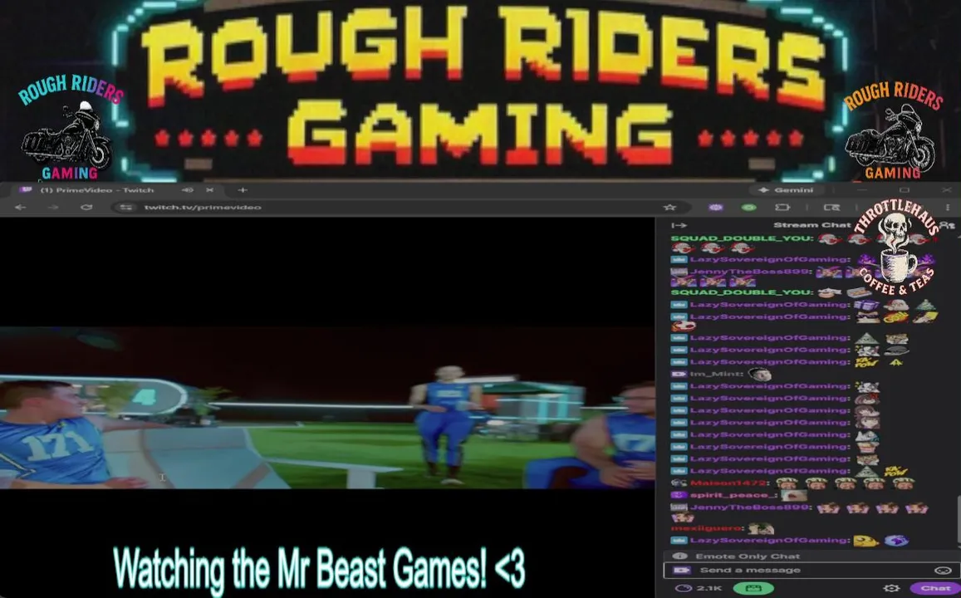961x598 pixels.
Task: Click the browser forward arrow
Action: (52, 208)
